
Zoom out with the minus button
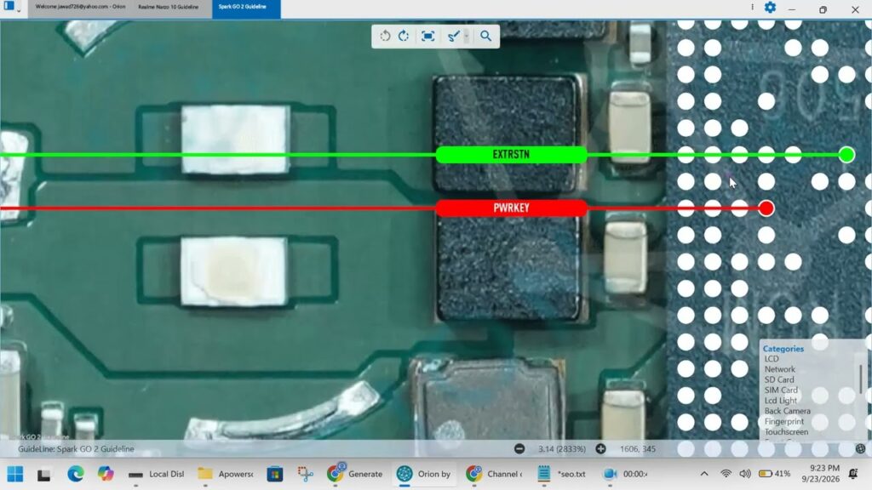click(519, 449)
